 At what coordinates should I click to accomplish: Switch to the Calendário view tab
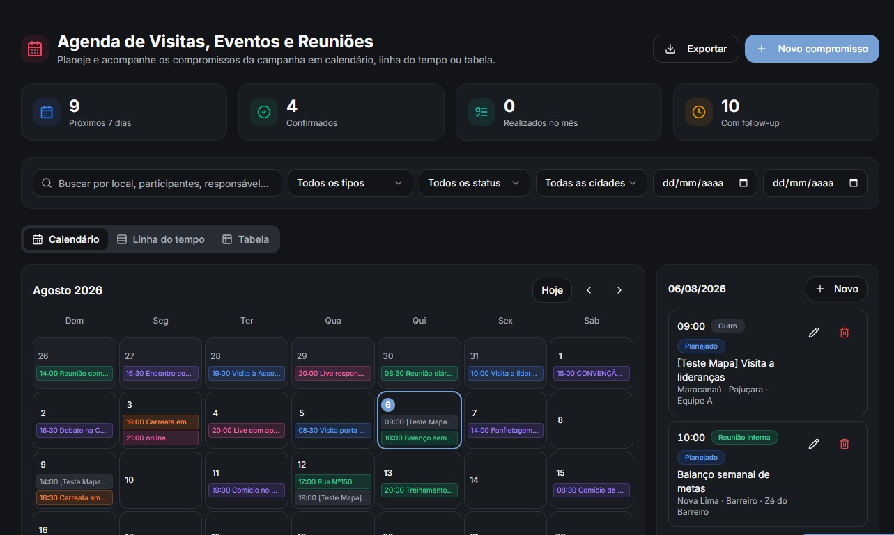[66, 239]
